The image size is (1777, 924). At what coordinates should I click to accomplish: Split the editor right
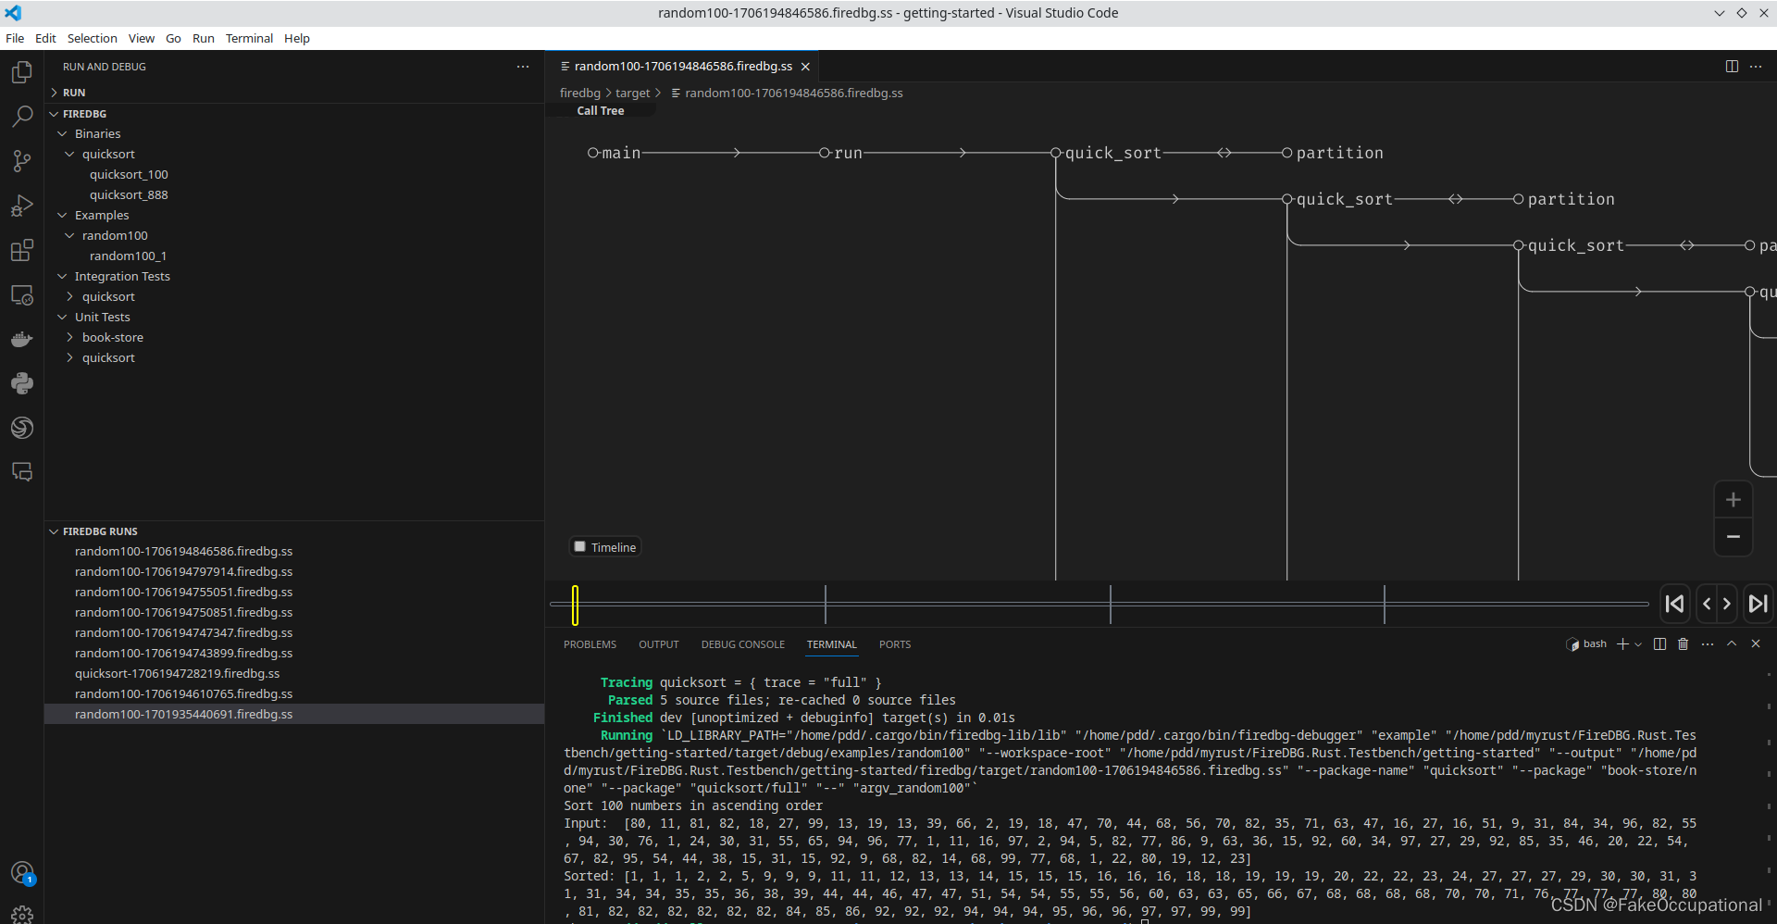pos(1732,67)
